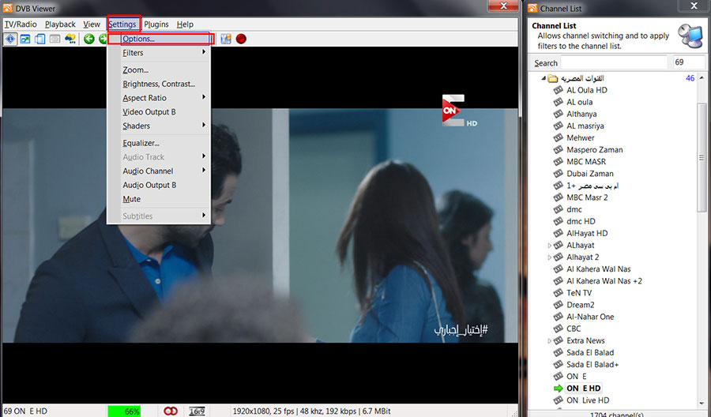
Task: Open the EPG toolbar icon
Action: pos(70,39)
